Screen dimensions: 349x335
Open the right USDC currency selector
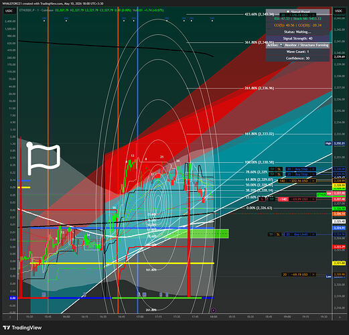(x=338, y=11)
